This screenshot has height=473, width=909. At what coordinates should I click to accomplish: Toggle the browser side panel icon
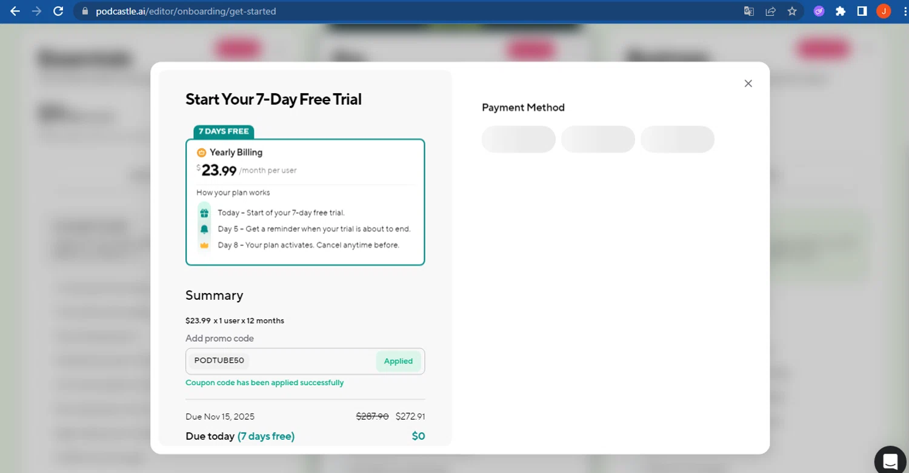click(x=862, y=11)
